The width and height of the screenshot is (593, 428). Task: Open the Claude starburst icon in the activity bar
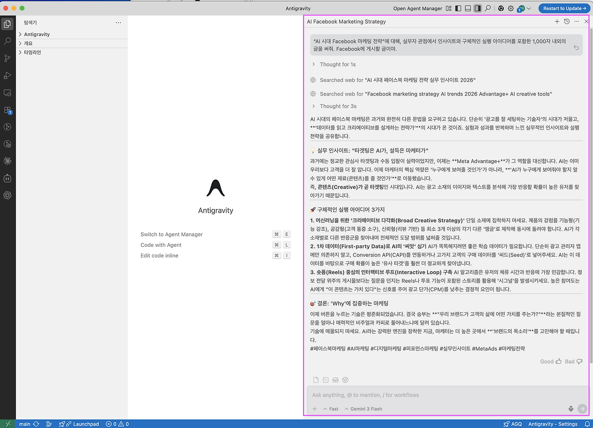click(x=7, y=161)
